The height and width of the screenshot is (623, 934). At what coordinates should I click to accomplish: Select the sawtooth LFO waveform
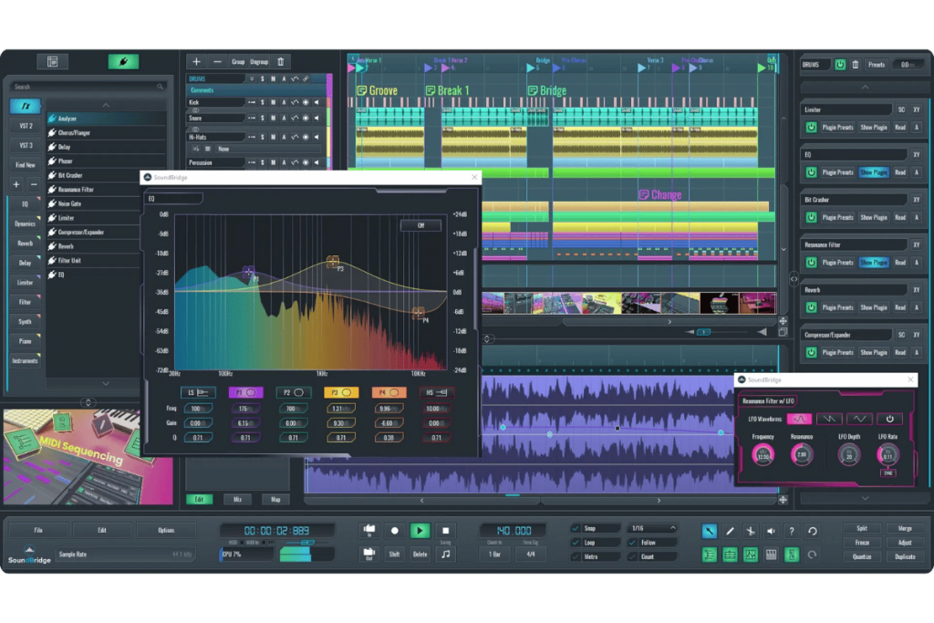click(x=828, y=419)
